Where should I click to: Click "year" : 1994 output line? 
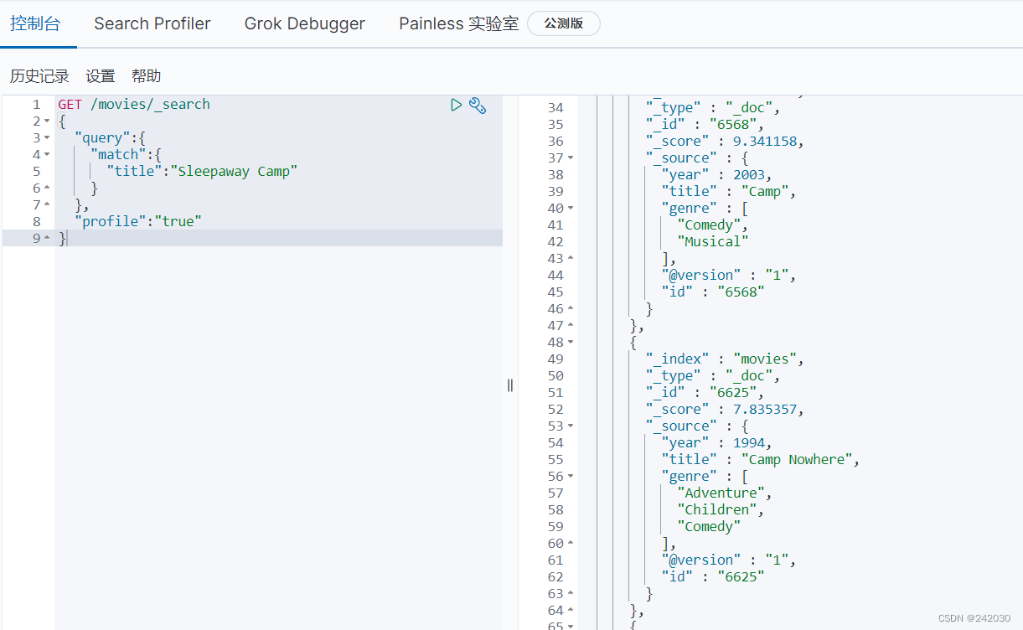716,443
